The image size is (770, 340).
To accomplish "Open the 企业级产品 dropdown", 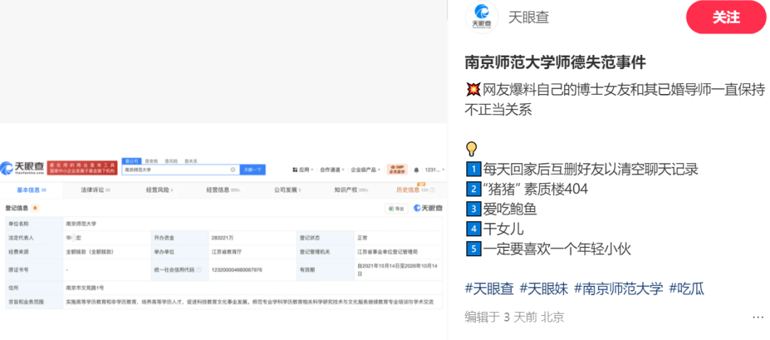I will (365, 170).
